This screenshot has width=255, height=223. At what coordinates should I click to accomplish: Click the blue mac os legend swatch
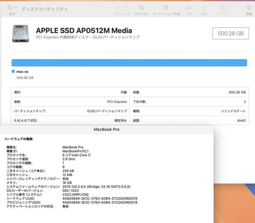[x=13, y=71]
